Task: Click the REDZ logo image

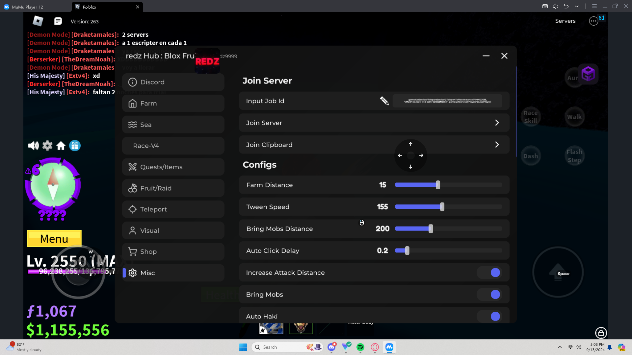Action: pos(207,61)
